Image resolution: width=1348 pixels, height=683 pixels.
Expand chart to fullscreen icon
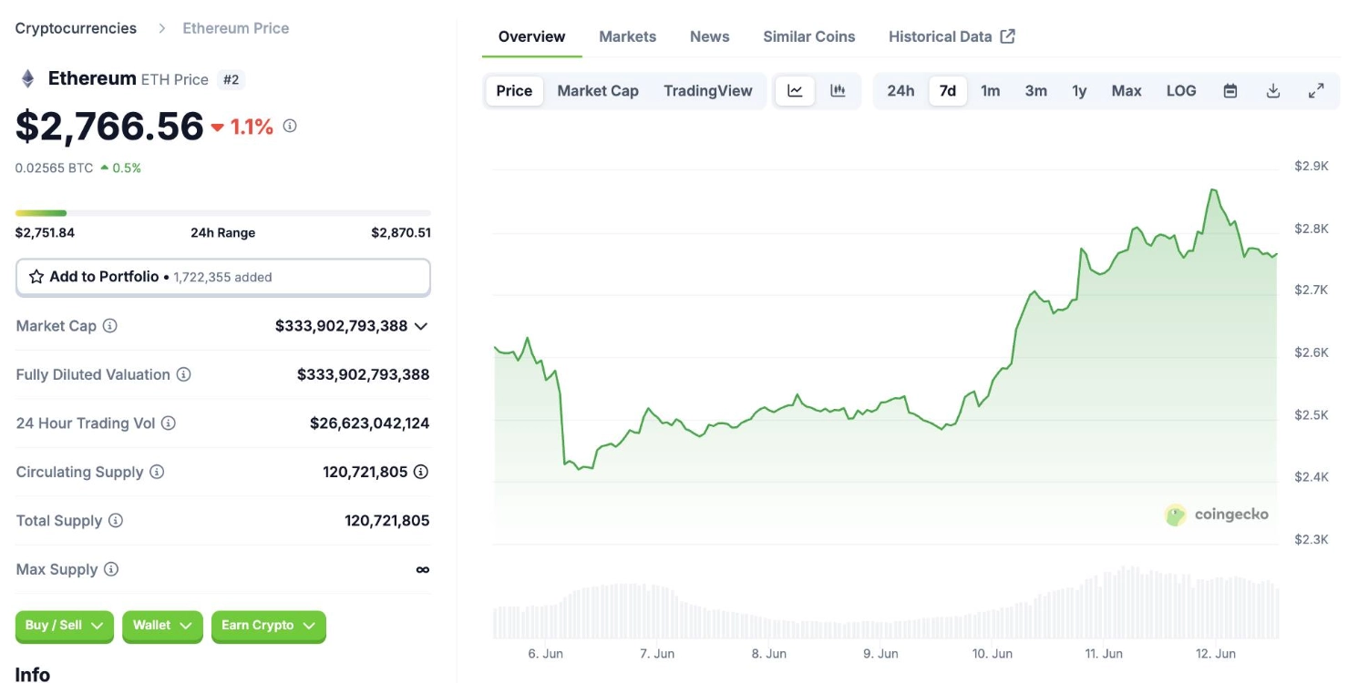1316,90
